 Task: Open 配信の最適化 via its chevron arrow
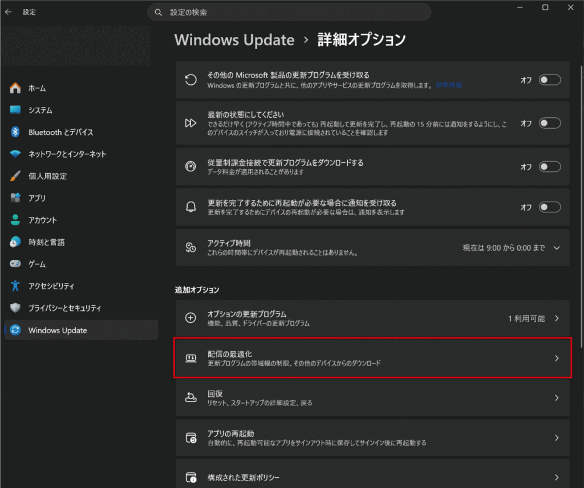pyautogui.click(x=557, y=358)
